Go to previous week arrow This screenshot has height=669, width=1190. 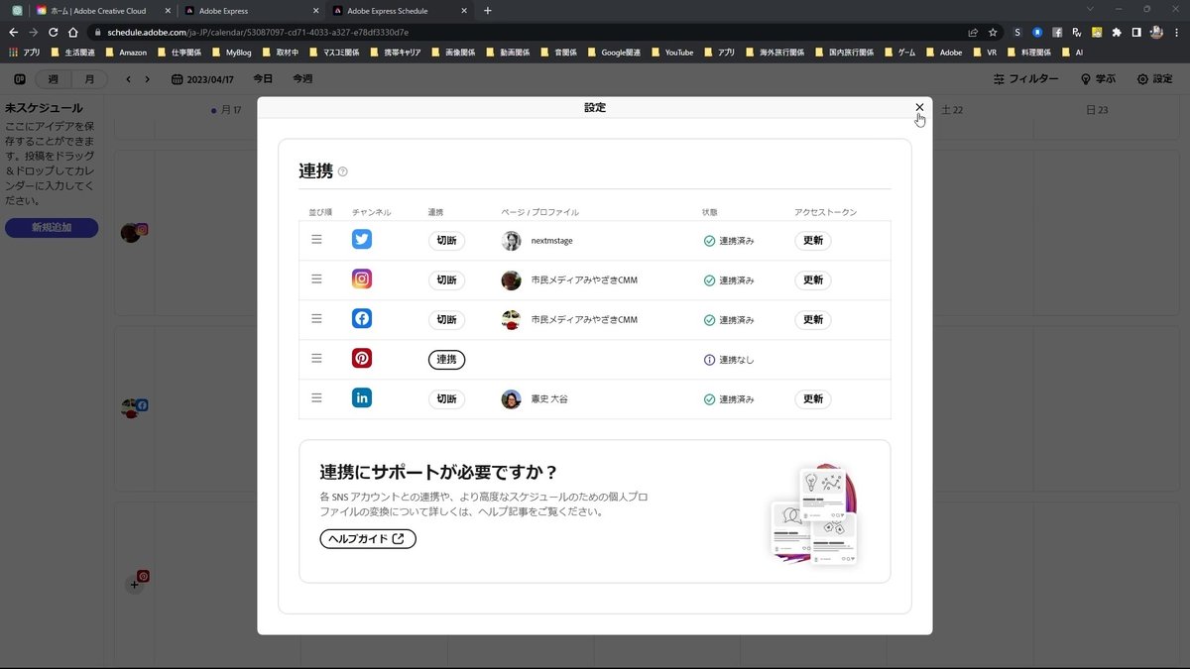pos(128,79)
